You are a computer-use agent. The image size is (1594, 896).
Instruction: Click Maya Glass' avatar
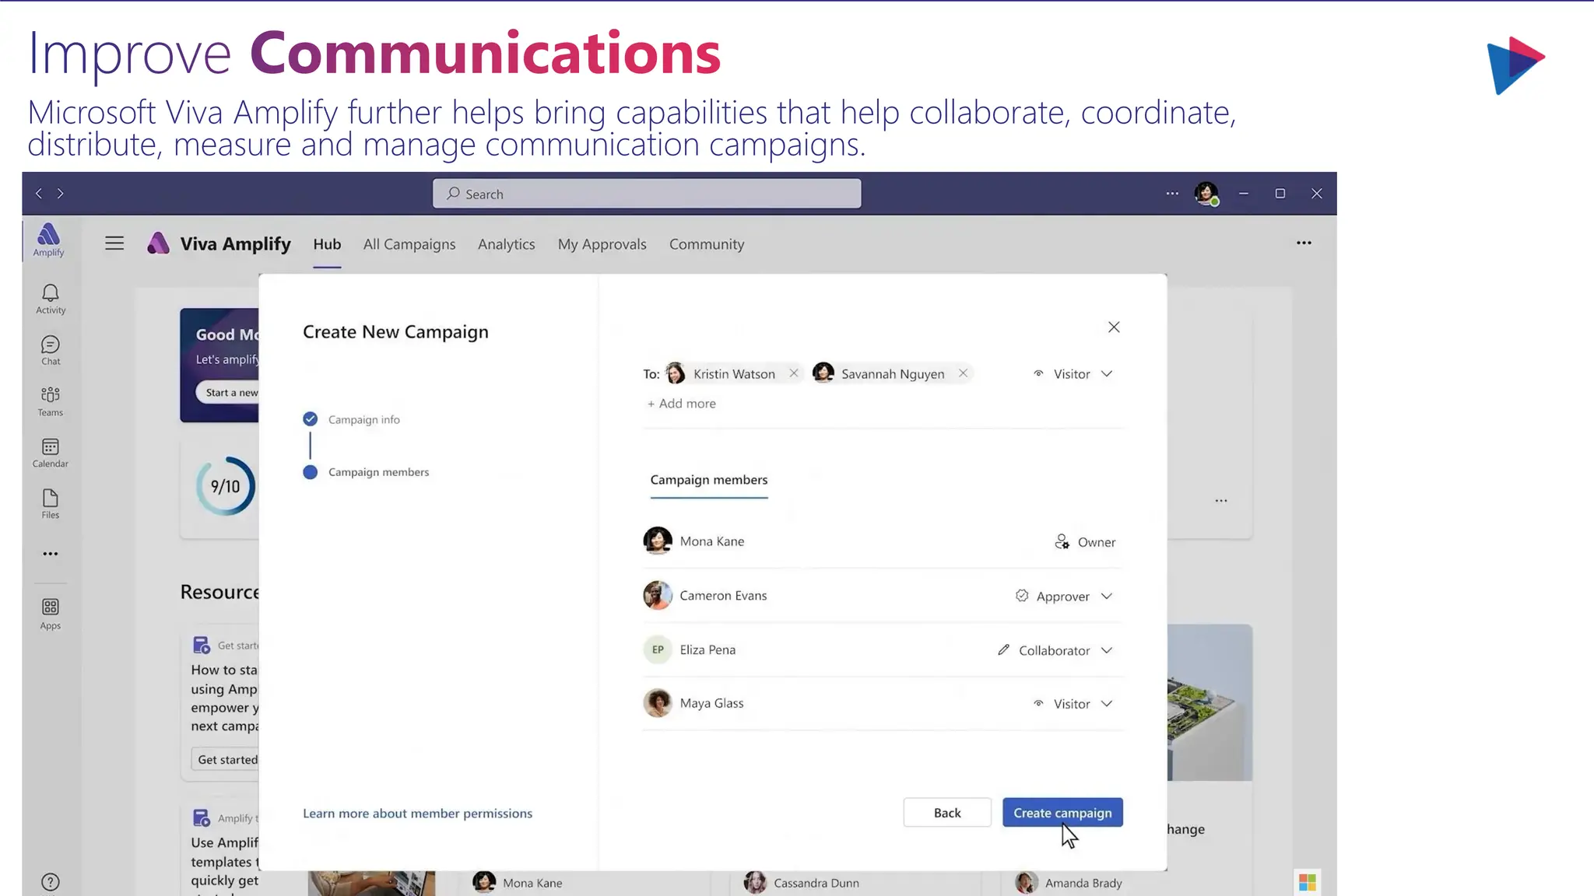(658, 703)
